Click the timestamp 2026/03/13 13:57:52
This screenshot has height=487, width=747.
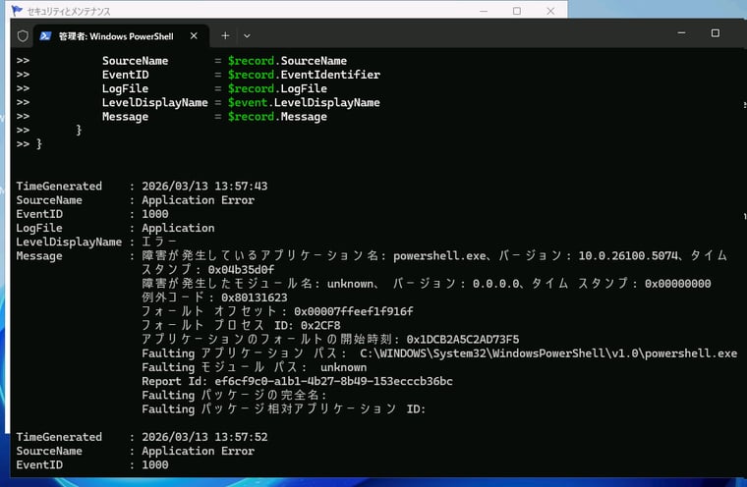click(204, 437)
